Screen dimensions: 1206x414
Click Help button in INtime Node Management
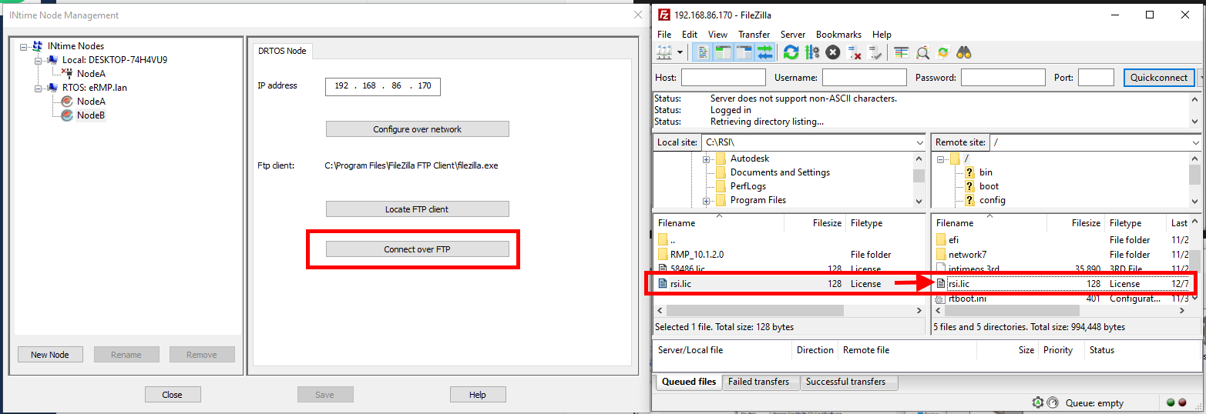click(x=478, y=395)
